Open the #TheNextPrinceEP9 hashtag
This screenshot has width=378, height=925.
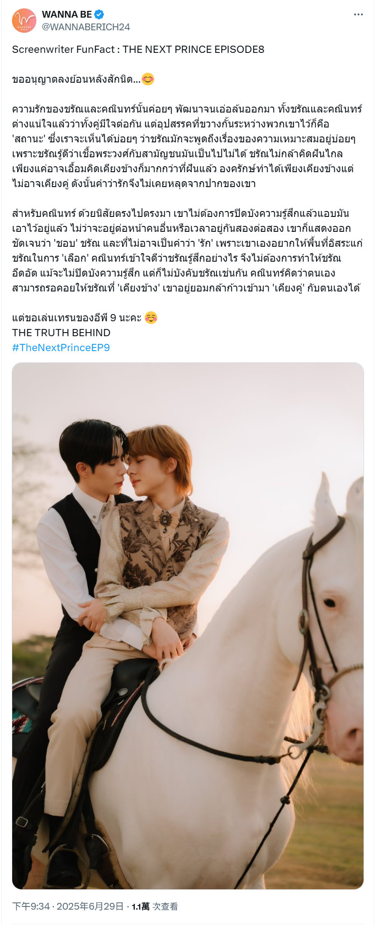(x=61, y=347)
